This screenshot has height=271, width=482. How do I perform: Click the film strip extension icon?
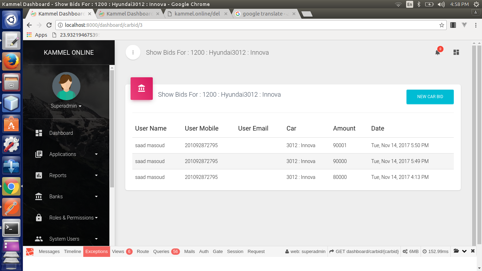coord(453,25)
